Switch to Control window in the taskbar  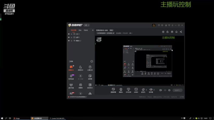[x=58, y=118]
